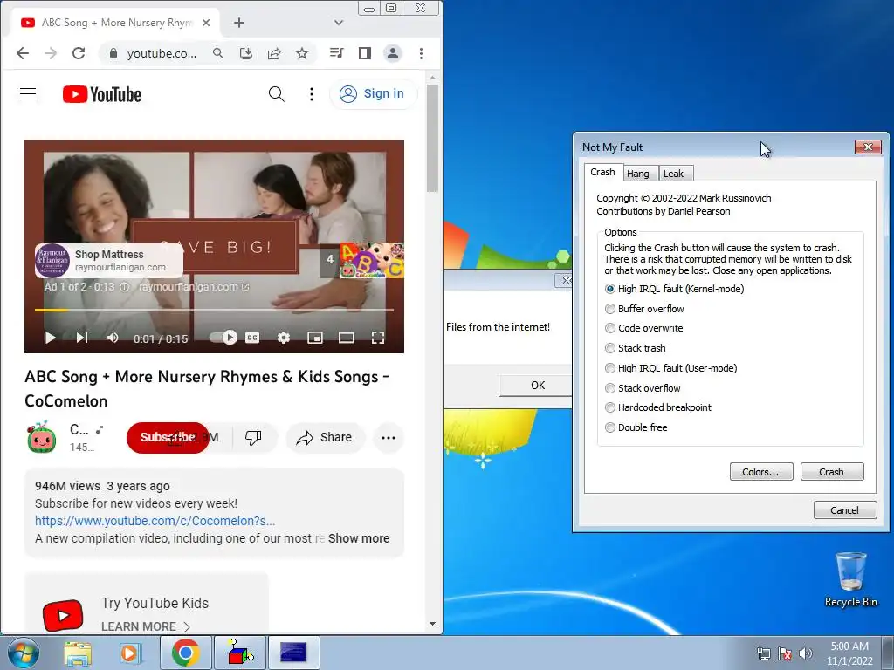Expand description with Show more
The height and width of the screenshot is (670, 894).
pos(359,538)
